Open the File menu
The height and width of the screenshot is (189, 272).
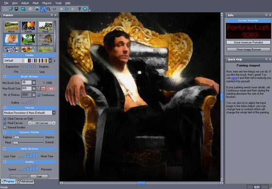point(6,3)
